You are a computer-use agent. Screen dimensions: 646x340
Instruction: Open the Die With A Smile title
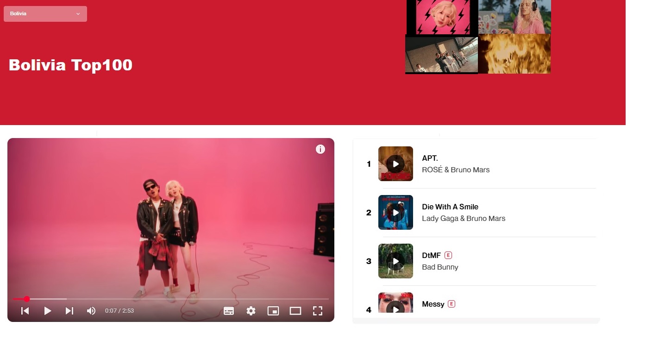[450, 207]
